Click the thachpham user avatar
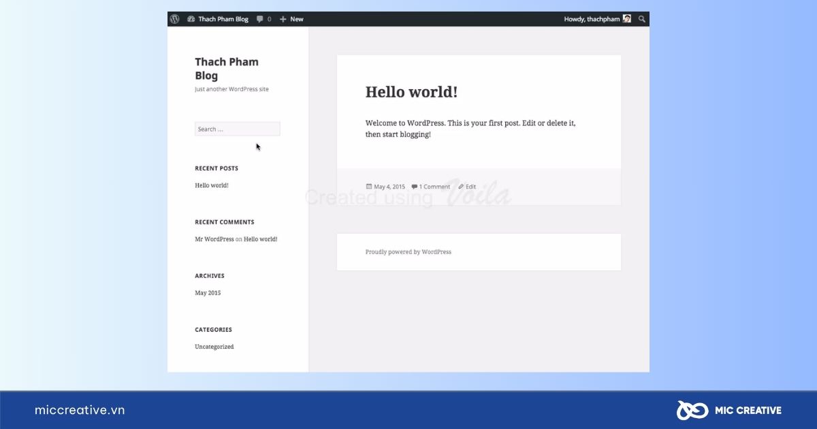This screenshot has width=817, height=429. [x=627, y=19]
